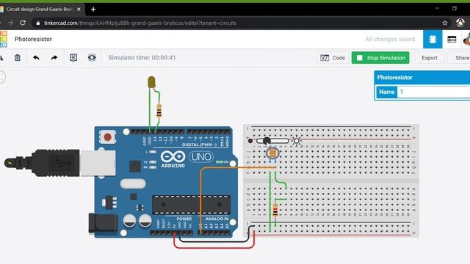The height and width of the screenshot is (264, 470).
Task: Open the notes tool
Action: tap(73, 58)
